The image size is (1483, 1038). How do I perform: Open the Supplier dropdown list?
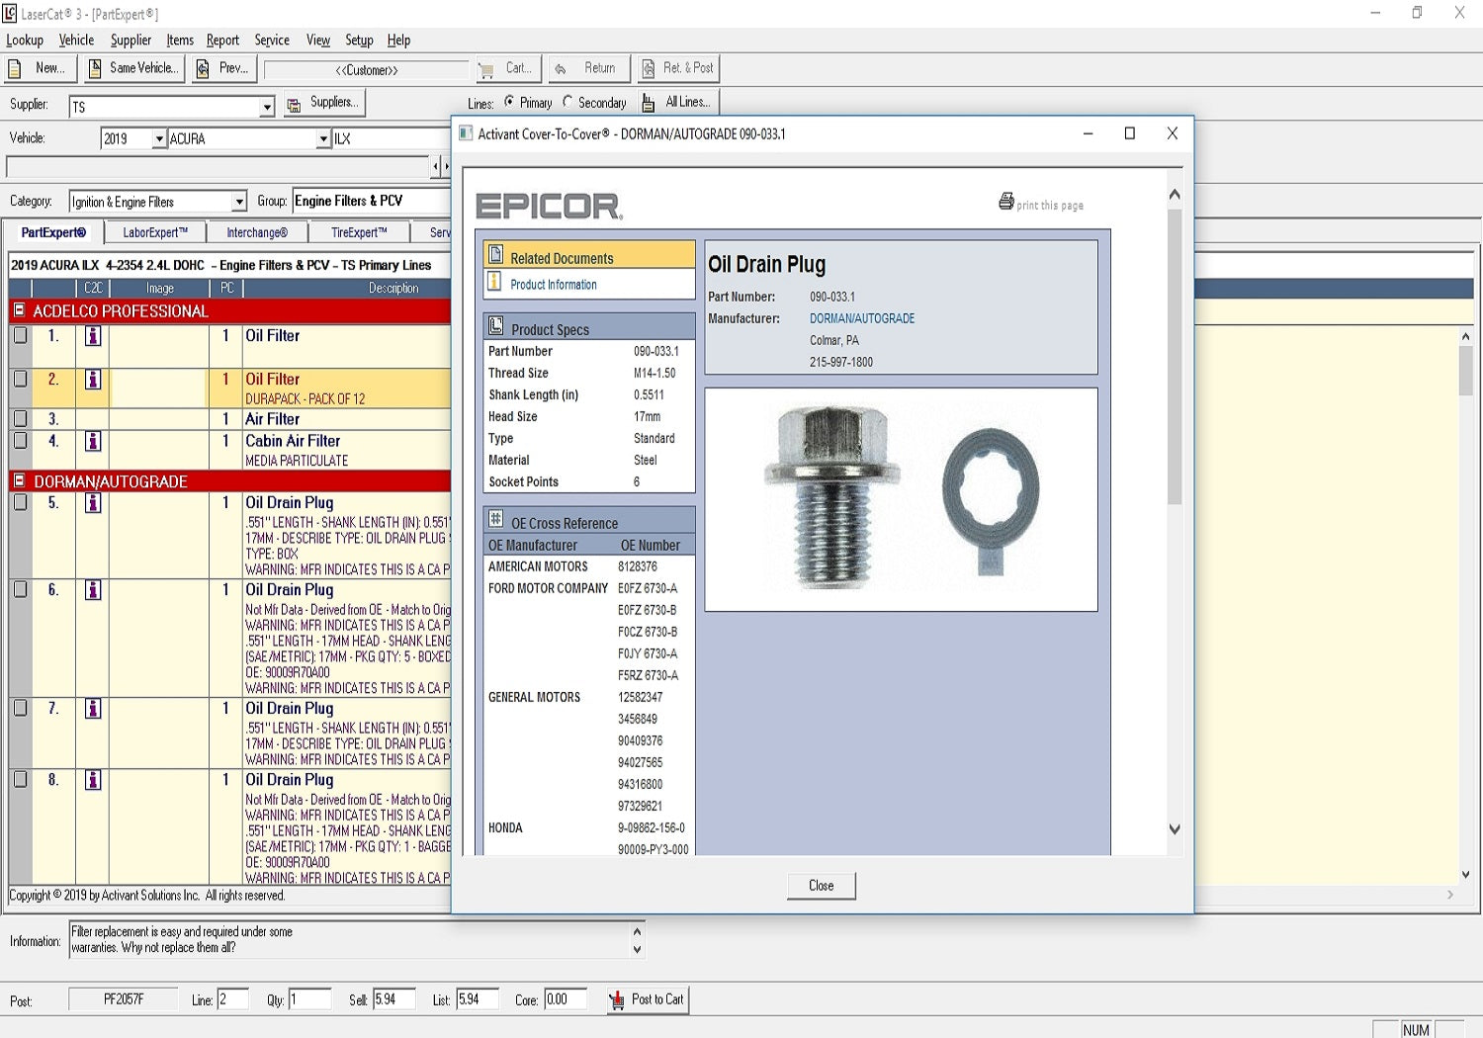(x=267, y=107)
